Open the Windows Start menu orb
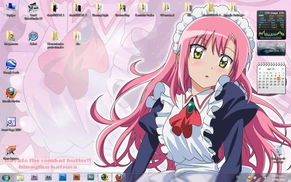This screenshot has height=182, width=291. [x=6, y=177]
